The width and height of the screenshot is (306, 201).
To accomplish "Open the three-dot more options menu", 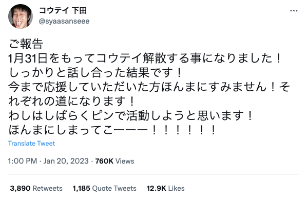I will [294, 11].
